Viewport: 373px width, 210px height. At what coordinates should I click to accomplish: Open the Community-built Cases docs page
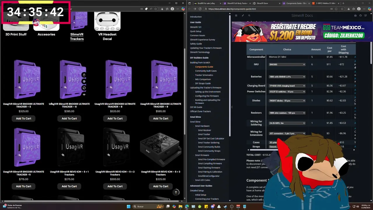(206, 71)
